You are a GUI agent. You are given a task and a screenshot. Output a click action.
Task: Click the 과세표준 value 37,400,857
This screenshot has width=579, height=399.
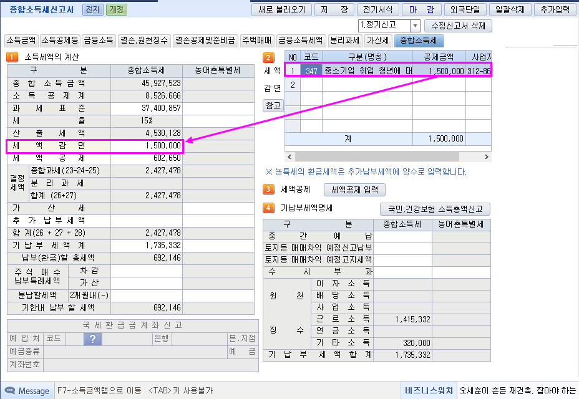(x=147, y=108)
